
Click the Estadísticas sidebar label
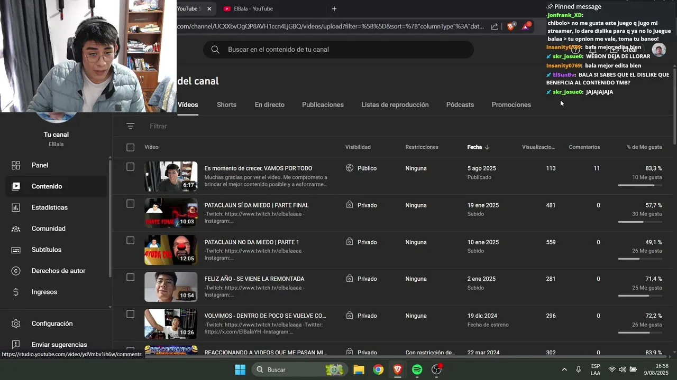(50, 207)
